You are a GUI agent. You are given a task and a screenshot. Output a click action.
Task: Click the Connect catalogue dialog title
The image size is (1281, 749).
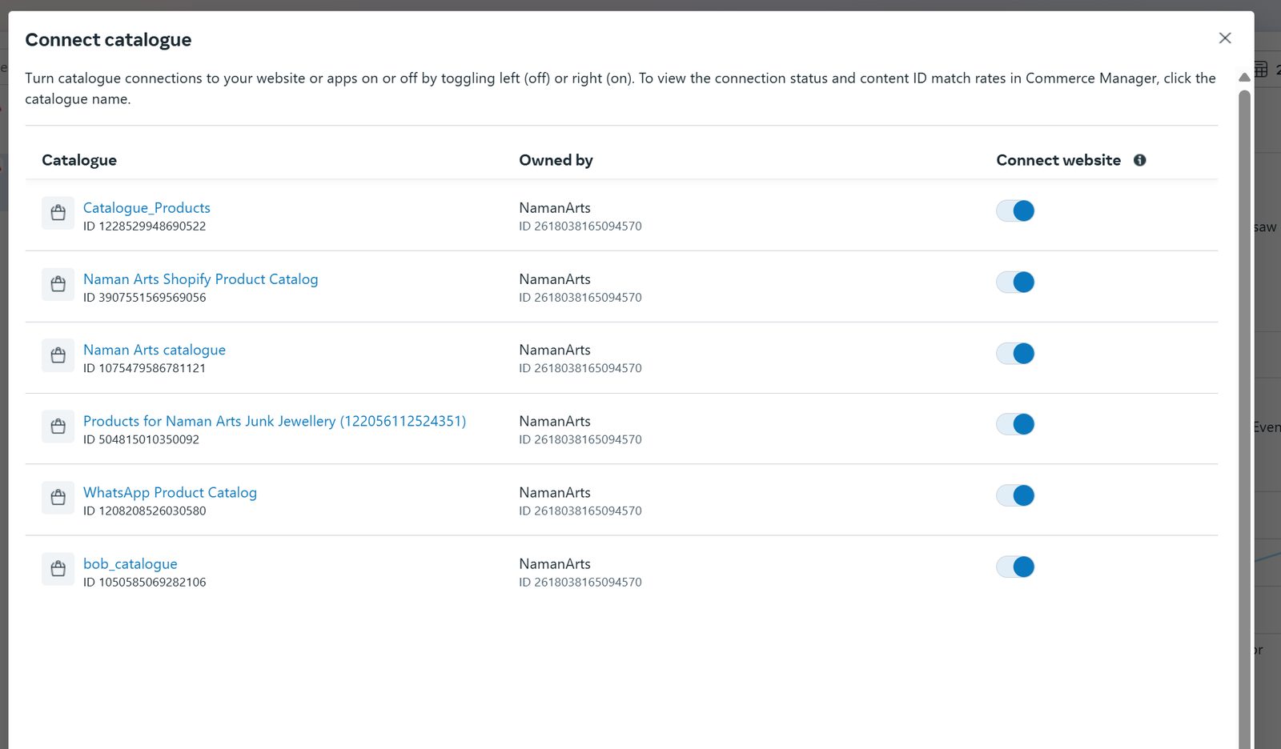[x=108, y=40]
